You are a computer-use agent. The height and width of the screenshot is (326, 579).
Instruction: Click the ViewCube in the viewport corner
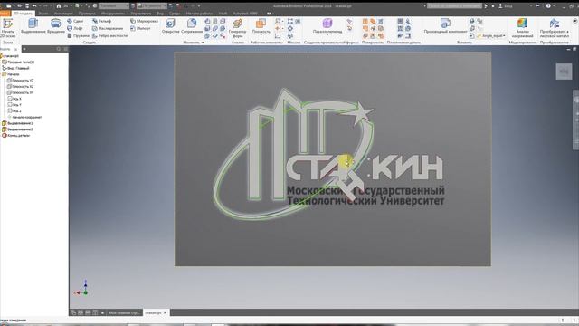(x=564, y=72)
